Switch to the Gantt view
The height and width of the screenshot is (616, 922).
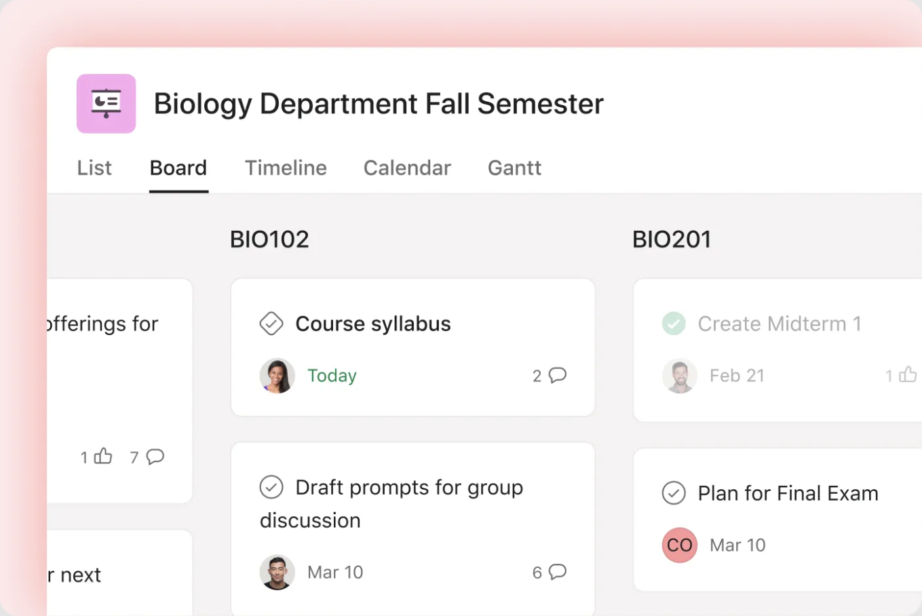[x=514, y=168]
